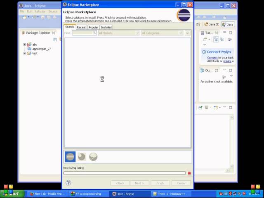The width and height of the screenshot is (264, 198).
Task: Click the Find search input field
Action: pos(84,33)
